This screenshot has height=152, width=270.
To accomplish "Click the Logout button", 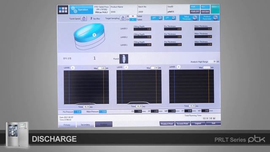I will (198, 123).
